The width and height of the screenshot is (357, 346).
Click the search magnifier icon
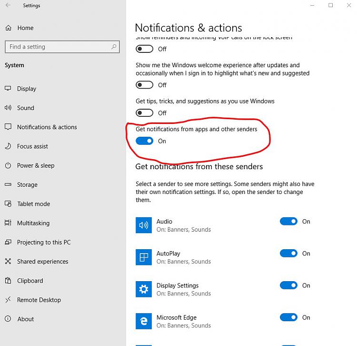(x=114, y=47)
